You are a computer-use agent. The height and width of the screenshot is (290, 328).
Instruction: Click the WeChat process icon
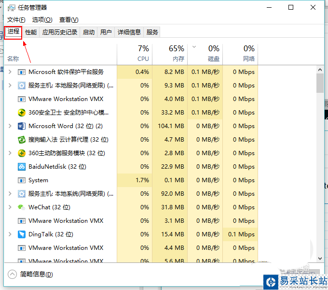click(x=22, y=207)
